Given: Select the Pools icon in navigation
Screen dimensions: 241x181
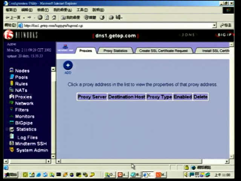Looking at the screenshot, I should [x=12, y=77].
